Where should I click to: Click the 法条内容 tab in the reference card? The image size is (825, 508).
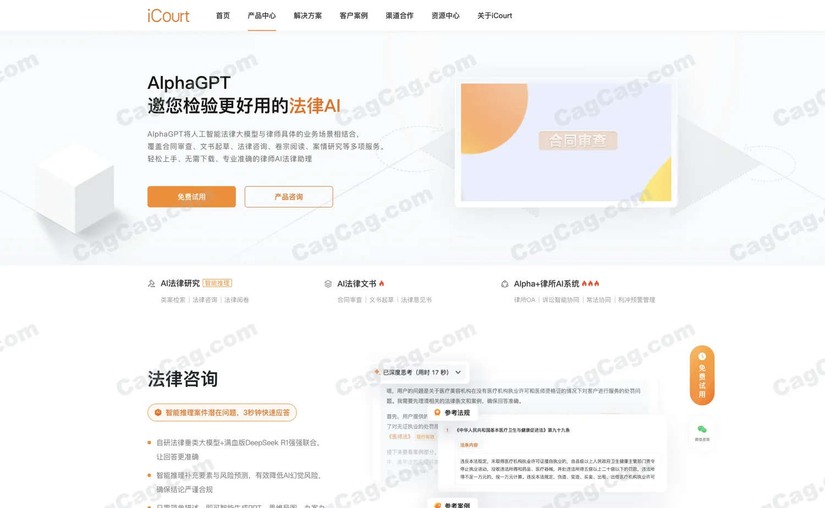pyautogui.click(x=469, y=445)
